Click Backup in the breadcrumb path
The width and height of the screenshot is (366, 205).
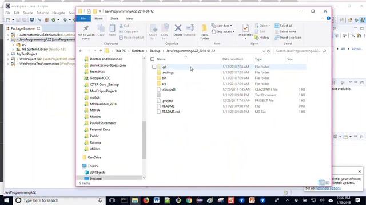pos(155,51)
